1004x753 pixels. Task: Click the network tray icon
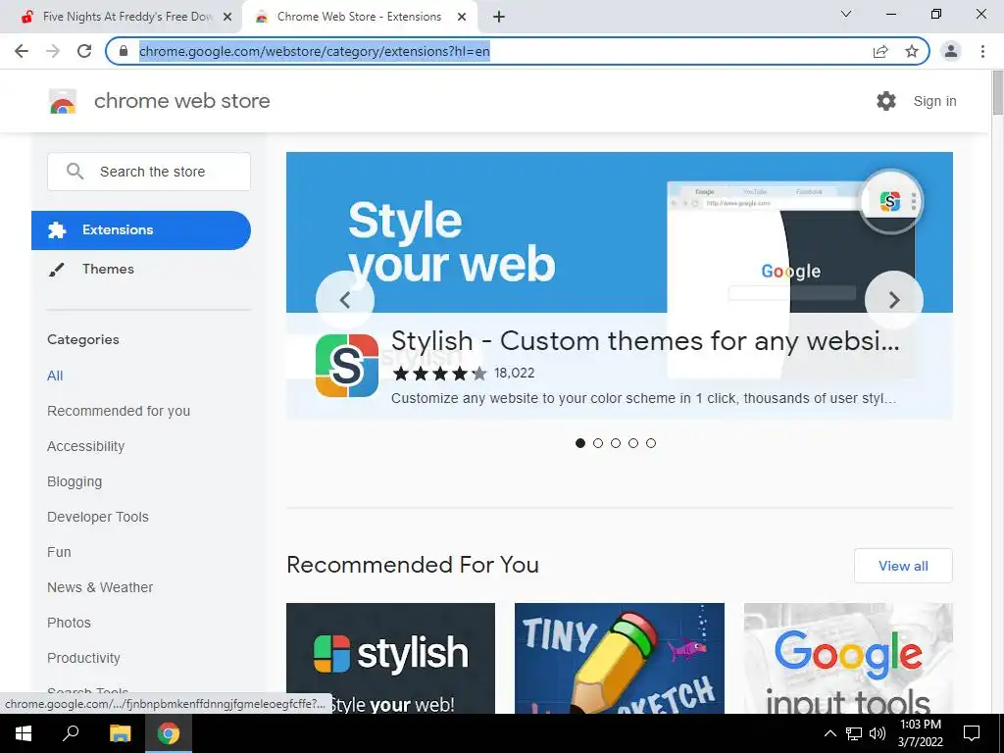click(854, 733)
